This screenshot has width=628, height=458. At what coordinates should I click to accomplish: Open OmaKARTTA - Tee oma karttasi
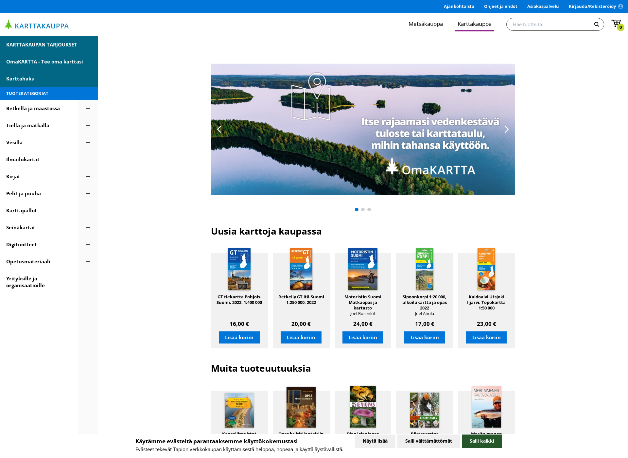pyautogui.click(x=49, y=62)
